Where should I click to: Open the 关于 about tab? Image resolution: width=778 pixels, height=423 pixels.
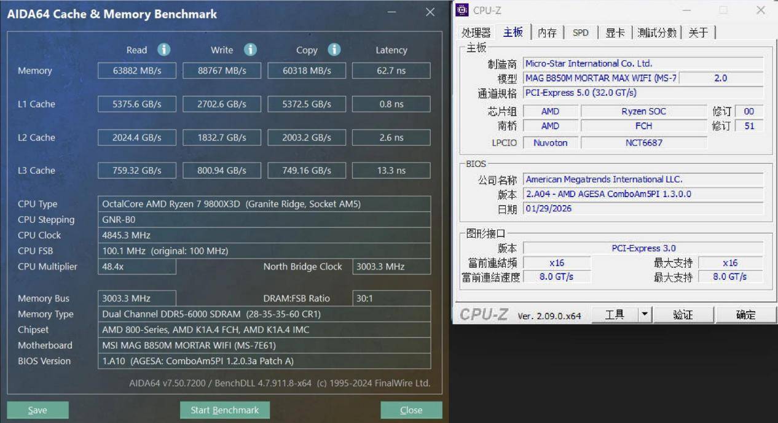pyautogui.click(x=698, y=33)
